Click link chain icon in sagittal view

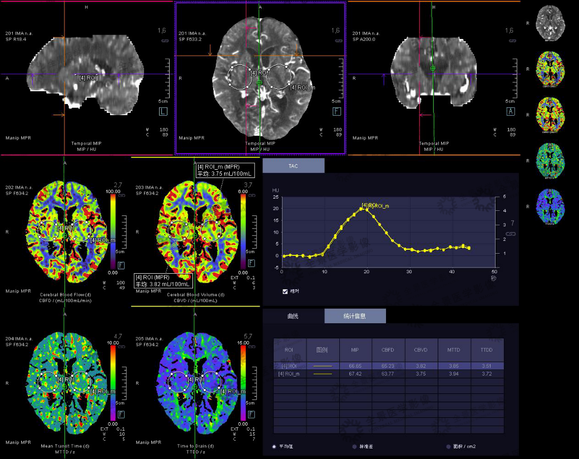pos(164,41)
